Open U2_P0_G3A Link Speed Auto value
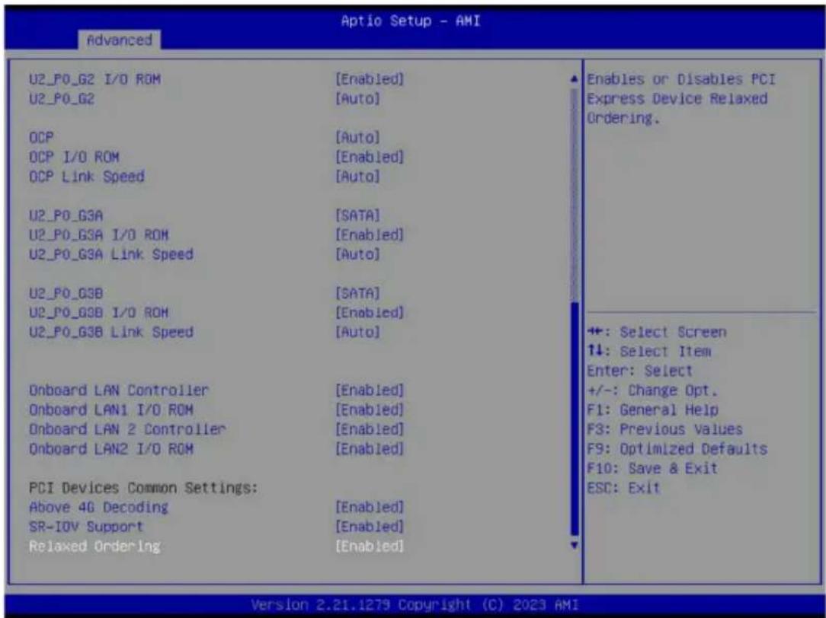 point(357,254)
